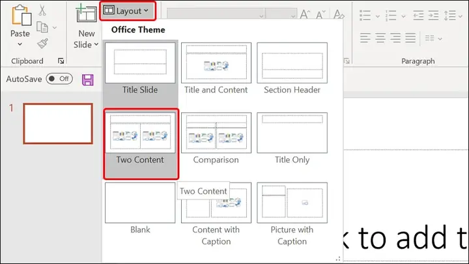Justify the text

[410, 38]
